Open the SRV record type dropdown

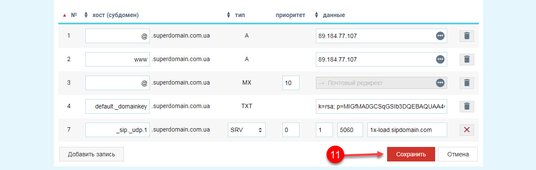point(246,130)
